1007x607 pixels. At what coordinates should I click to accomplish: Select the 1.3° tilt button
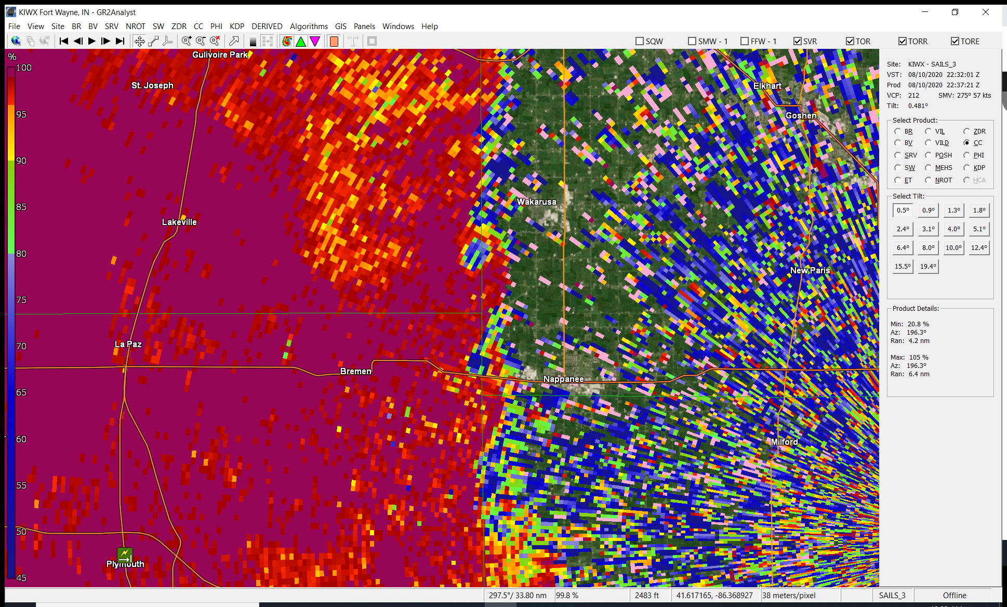[x=954, y=210]
